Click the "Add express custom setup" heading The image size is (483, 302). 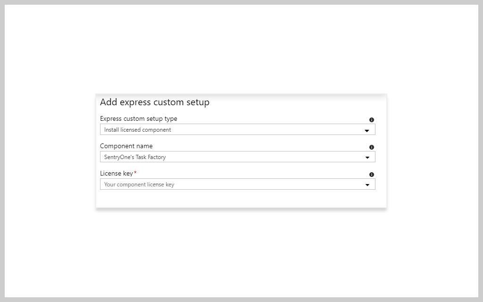tap(155, 102)
